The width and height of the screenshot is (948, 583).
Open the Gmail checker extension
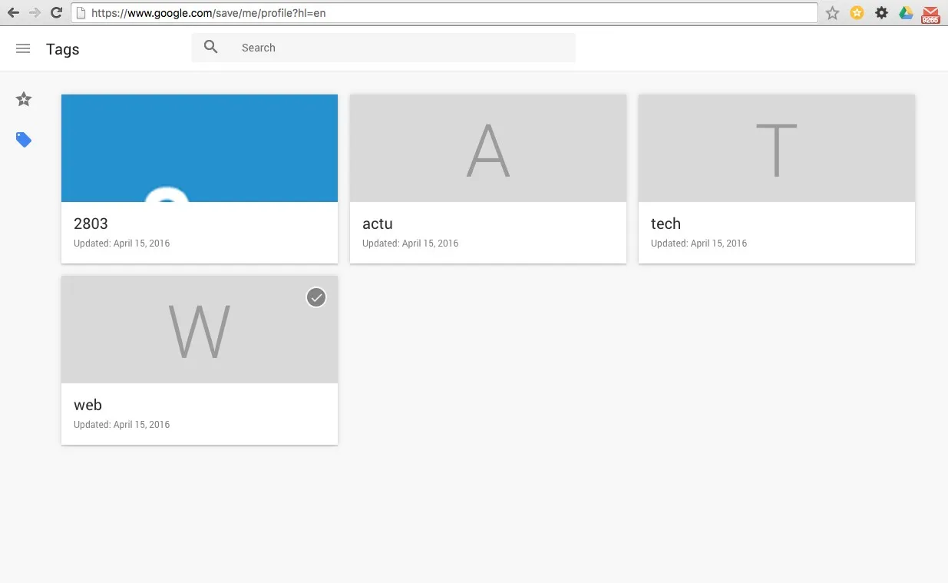coord(930,14)
